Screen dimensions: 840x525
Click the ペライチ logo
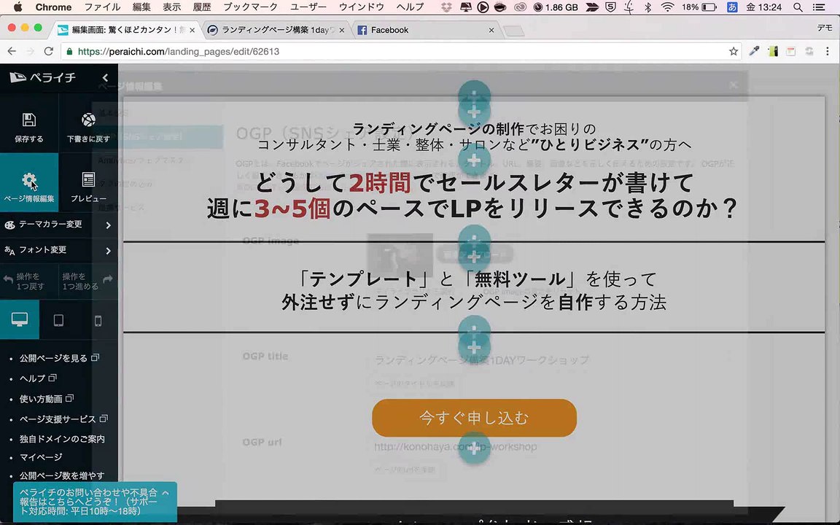click(43, 78)
